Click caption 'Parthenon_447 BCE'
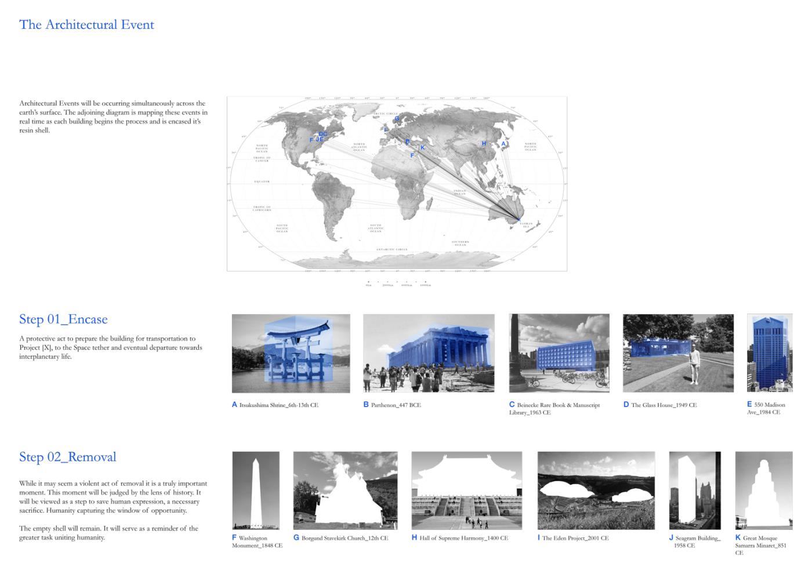 coord(396,405)
